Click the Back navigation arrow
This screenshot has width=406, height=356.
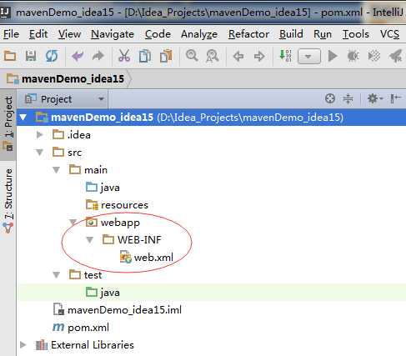(x=238, y=57)
